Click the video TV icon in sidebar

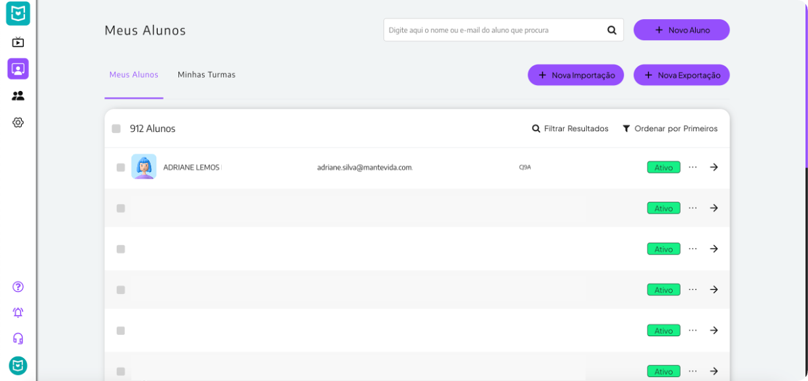(x=18, y=42)
